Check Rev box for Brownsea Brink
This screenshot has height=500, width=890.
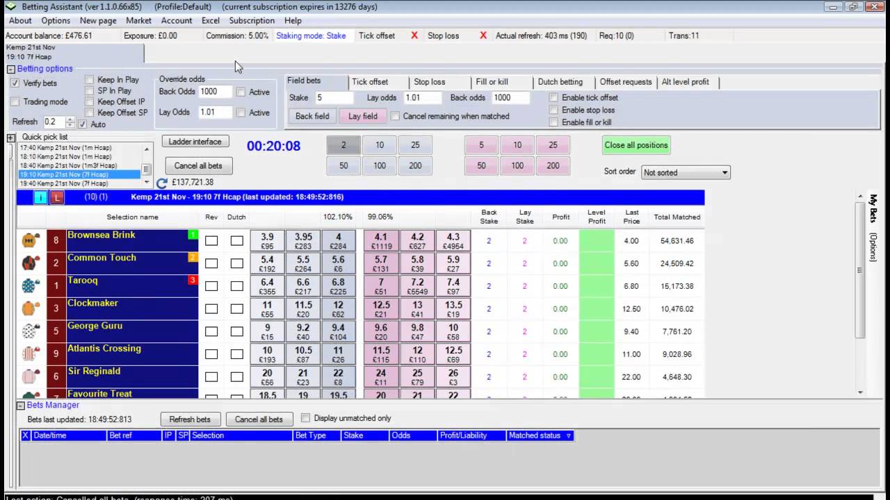coord(211,241)
